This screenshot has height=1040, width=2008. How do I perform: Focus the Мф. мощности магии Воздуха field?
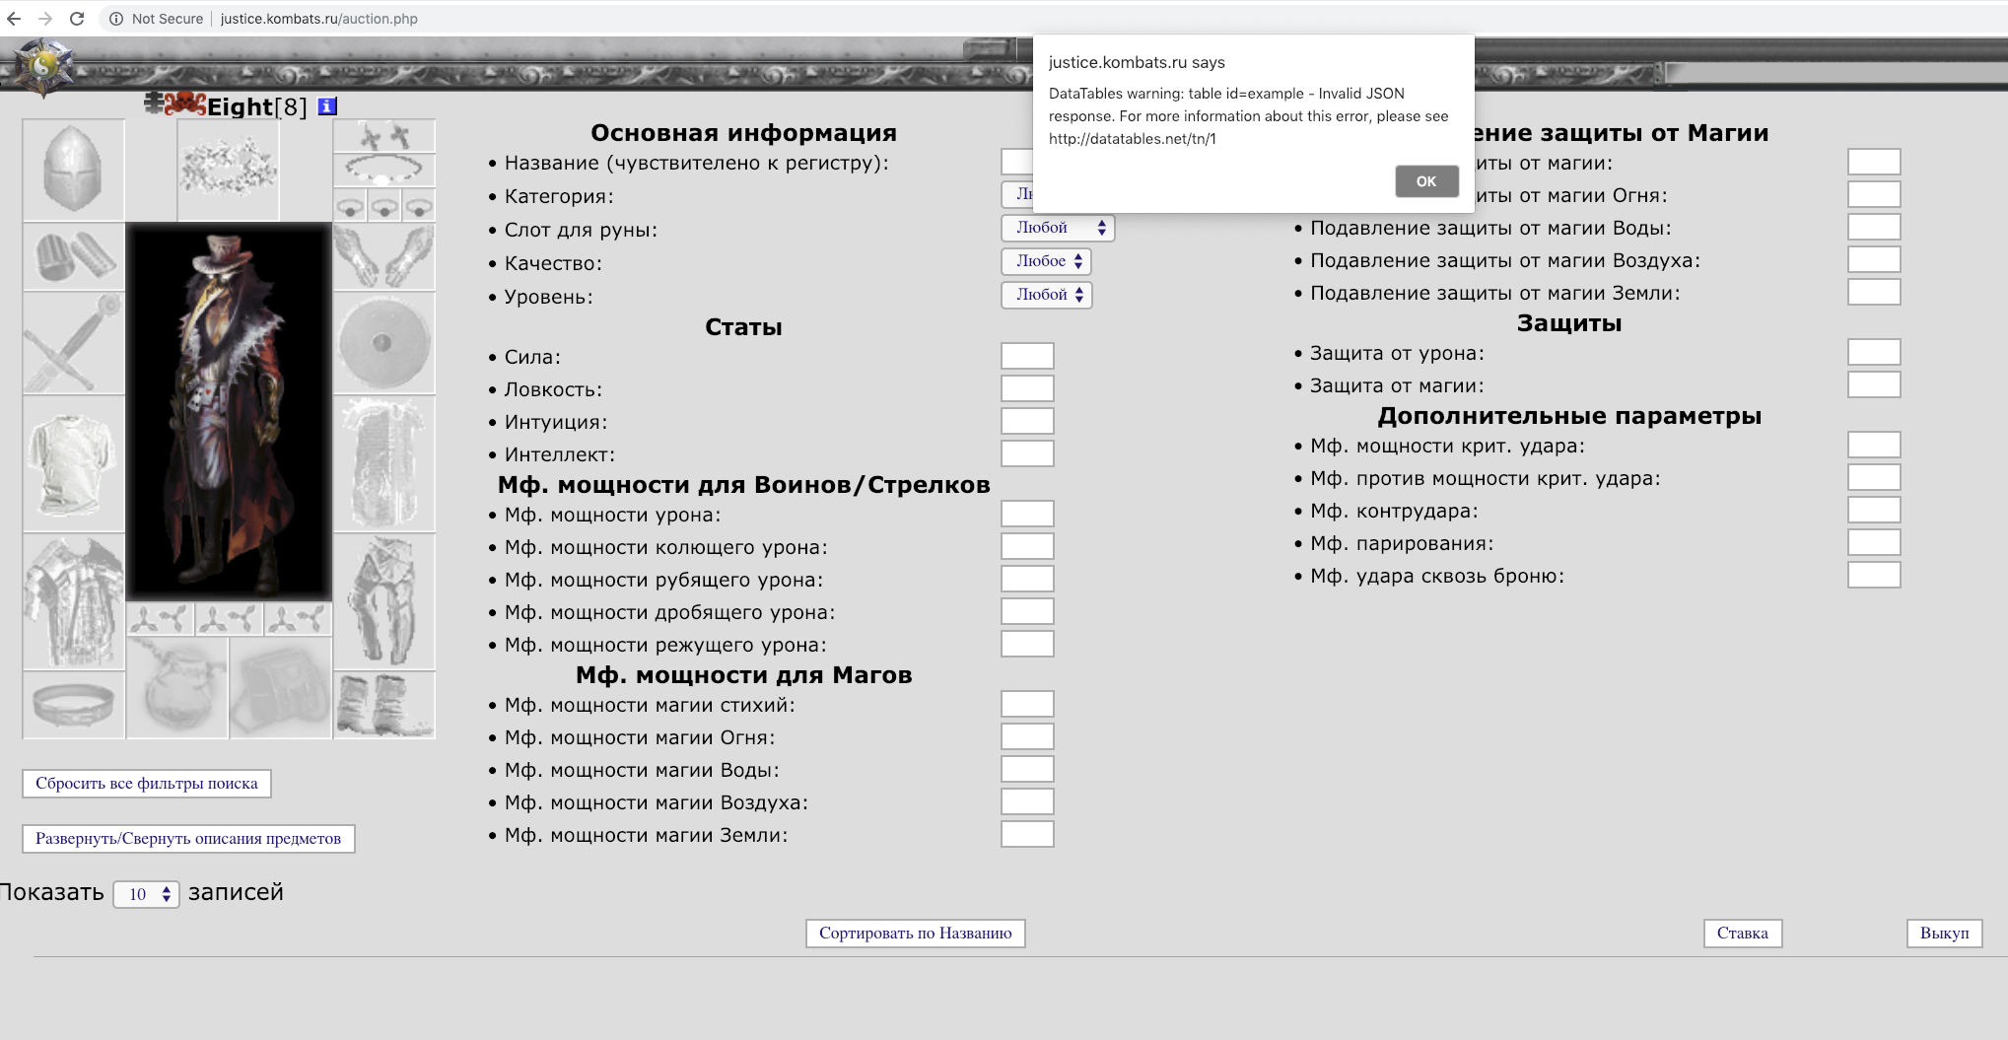pos(1027,801)
